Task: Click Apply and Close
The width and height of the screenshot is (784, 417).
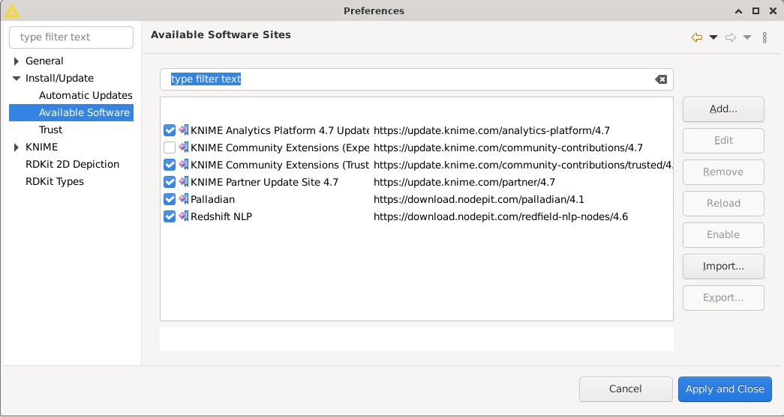Action: pyautogui.click(x=725, y=389)
